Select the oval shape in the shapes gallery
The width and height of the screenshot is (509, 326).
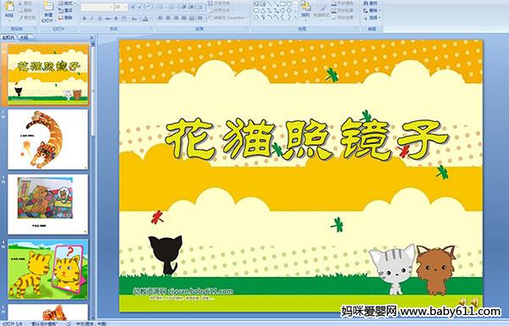tap(288, 4)
